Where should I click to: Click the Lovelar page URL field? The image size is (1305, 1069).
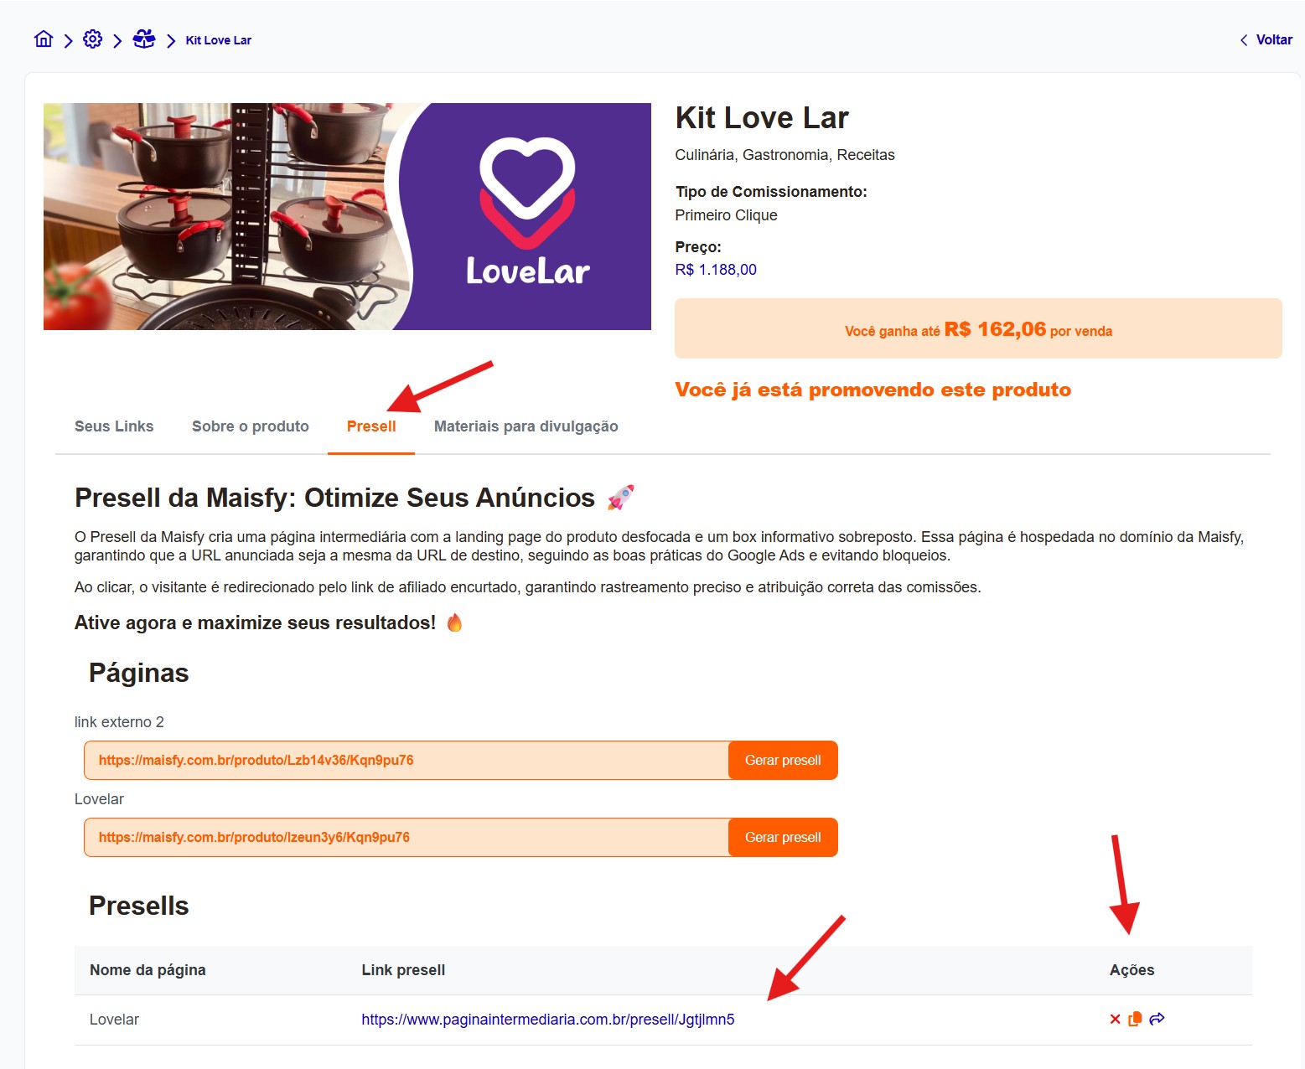[x=407, y=837]
